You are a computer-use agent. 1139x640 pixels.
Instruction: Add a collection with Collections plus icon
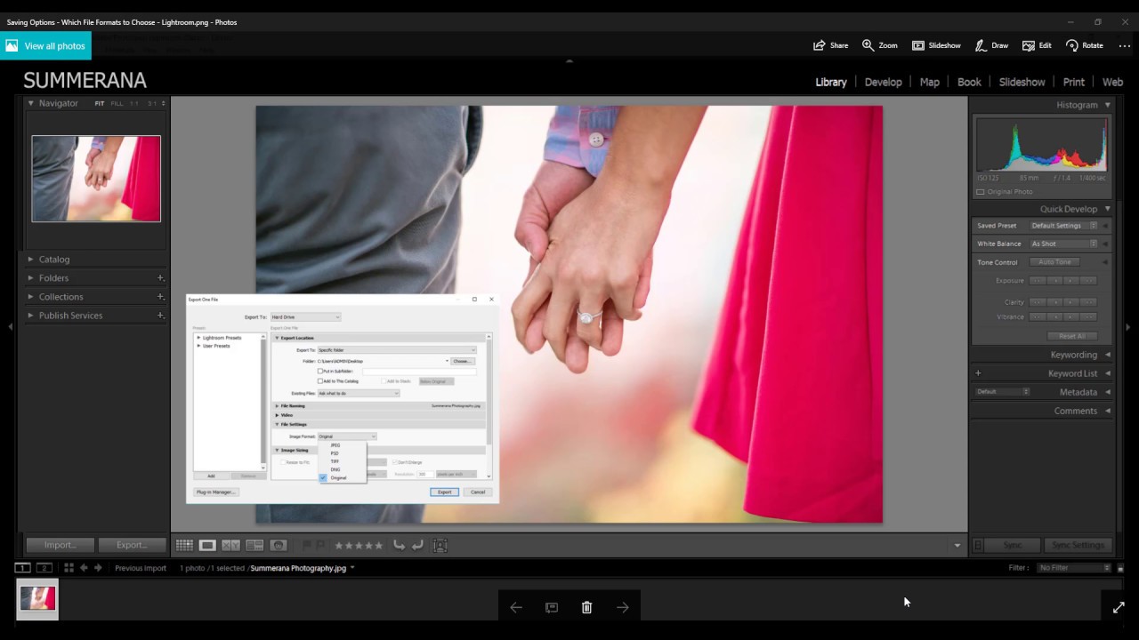(x=160, y=297)
